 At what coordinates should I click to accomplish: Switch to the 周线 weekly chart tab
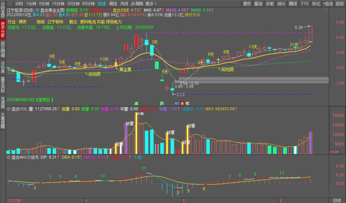[113, 4]
